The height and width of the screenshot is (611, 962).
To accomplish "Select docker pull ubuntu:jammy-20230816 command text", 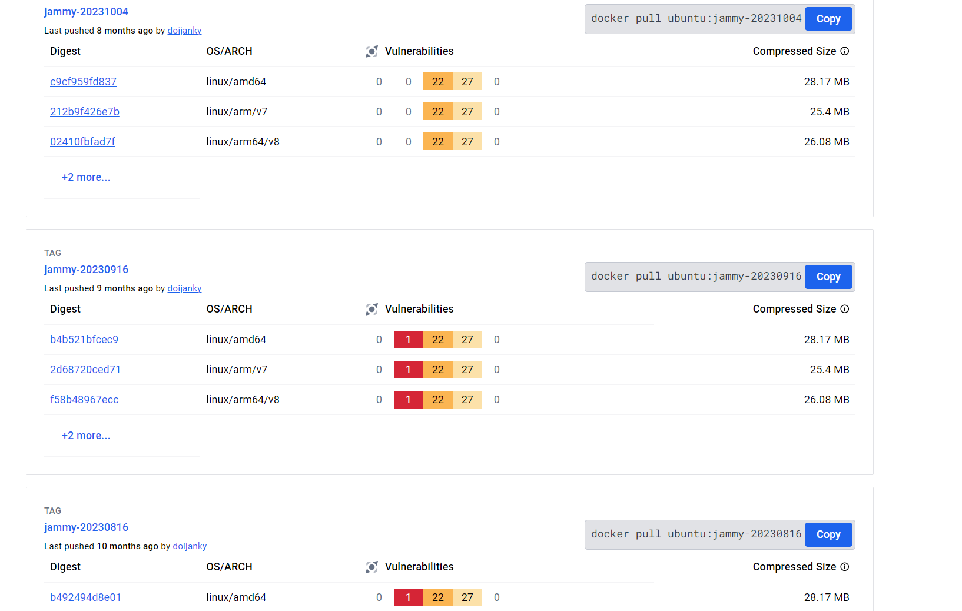I will click(696, 534).
